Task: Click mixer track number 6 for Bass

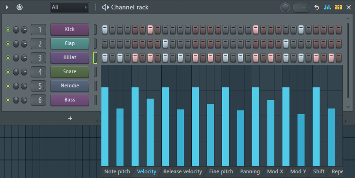Action: 39,100
